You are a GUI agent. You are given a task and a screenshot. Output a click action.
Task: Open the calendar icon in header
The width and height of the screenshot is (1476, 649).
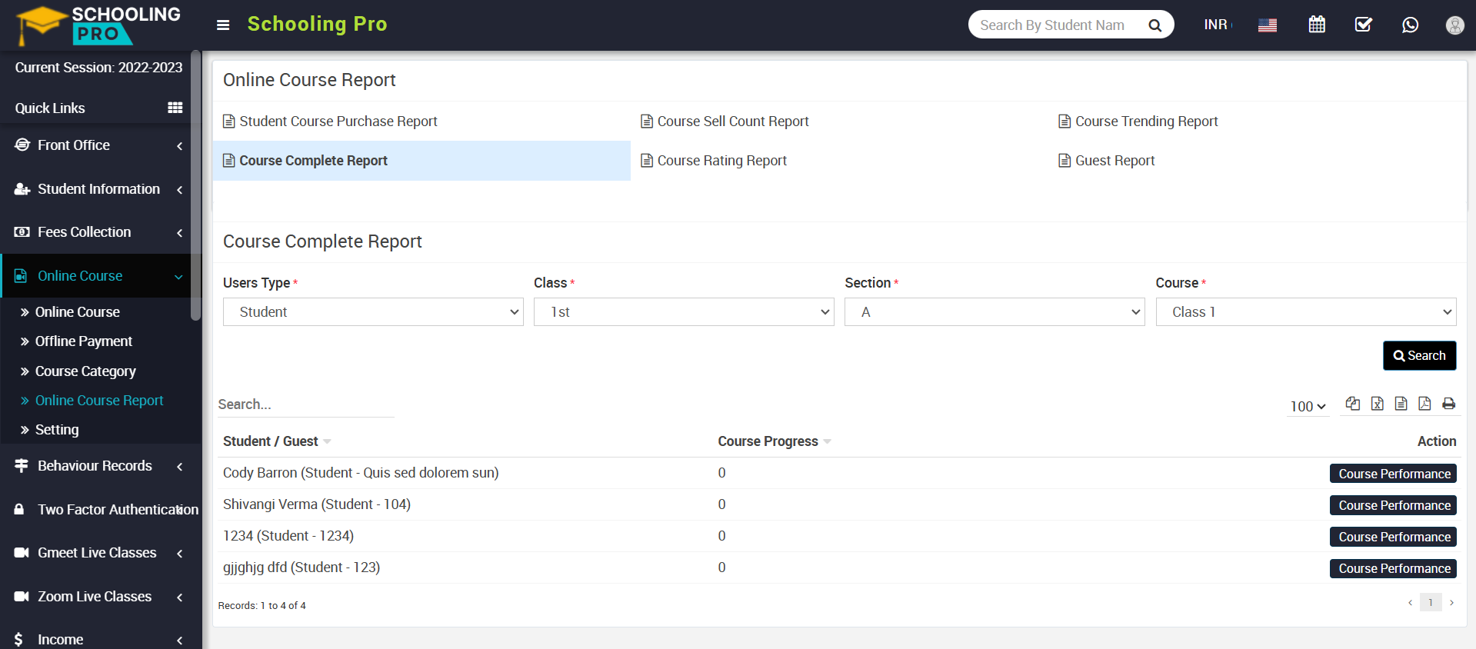click(1317, 25)
